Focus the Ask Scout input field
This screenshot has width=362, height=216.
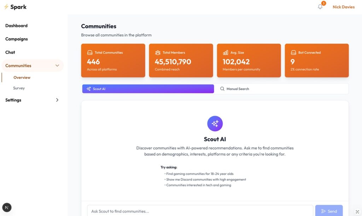pyautogui.click(x=200, y=211)
